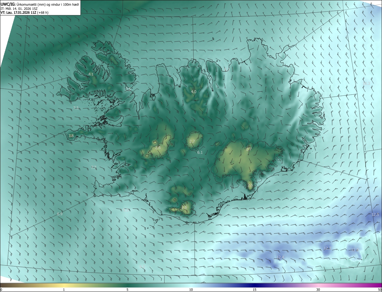Click the initial time "IT: Mið. 14. 01. 2026 15Z"

coord(20,9)
